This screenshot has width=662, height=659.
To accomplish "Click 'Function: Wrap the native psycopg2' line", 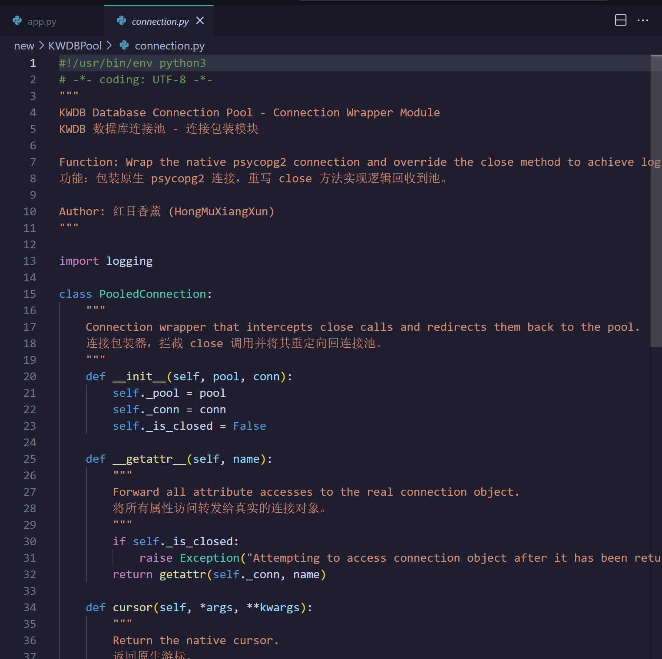I will point(360,162).
